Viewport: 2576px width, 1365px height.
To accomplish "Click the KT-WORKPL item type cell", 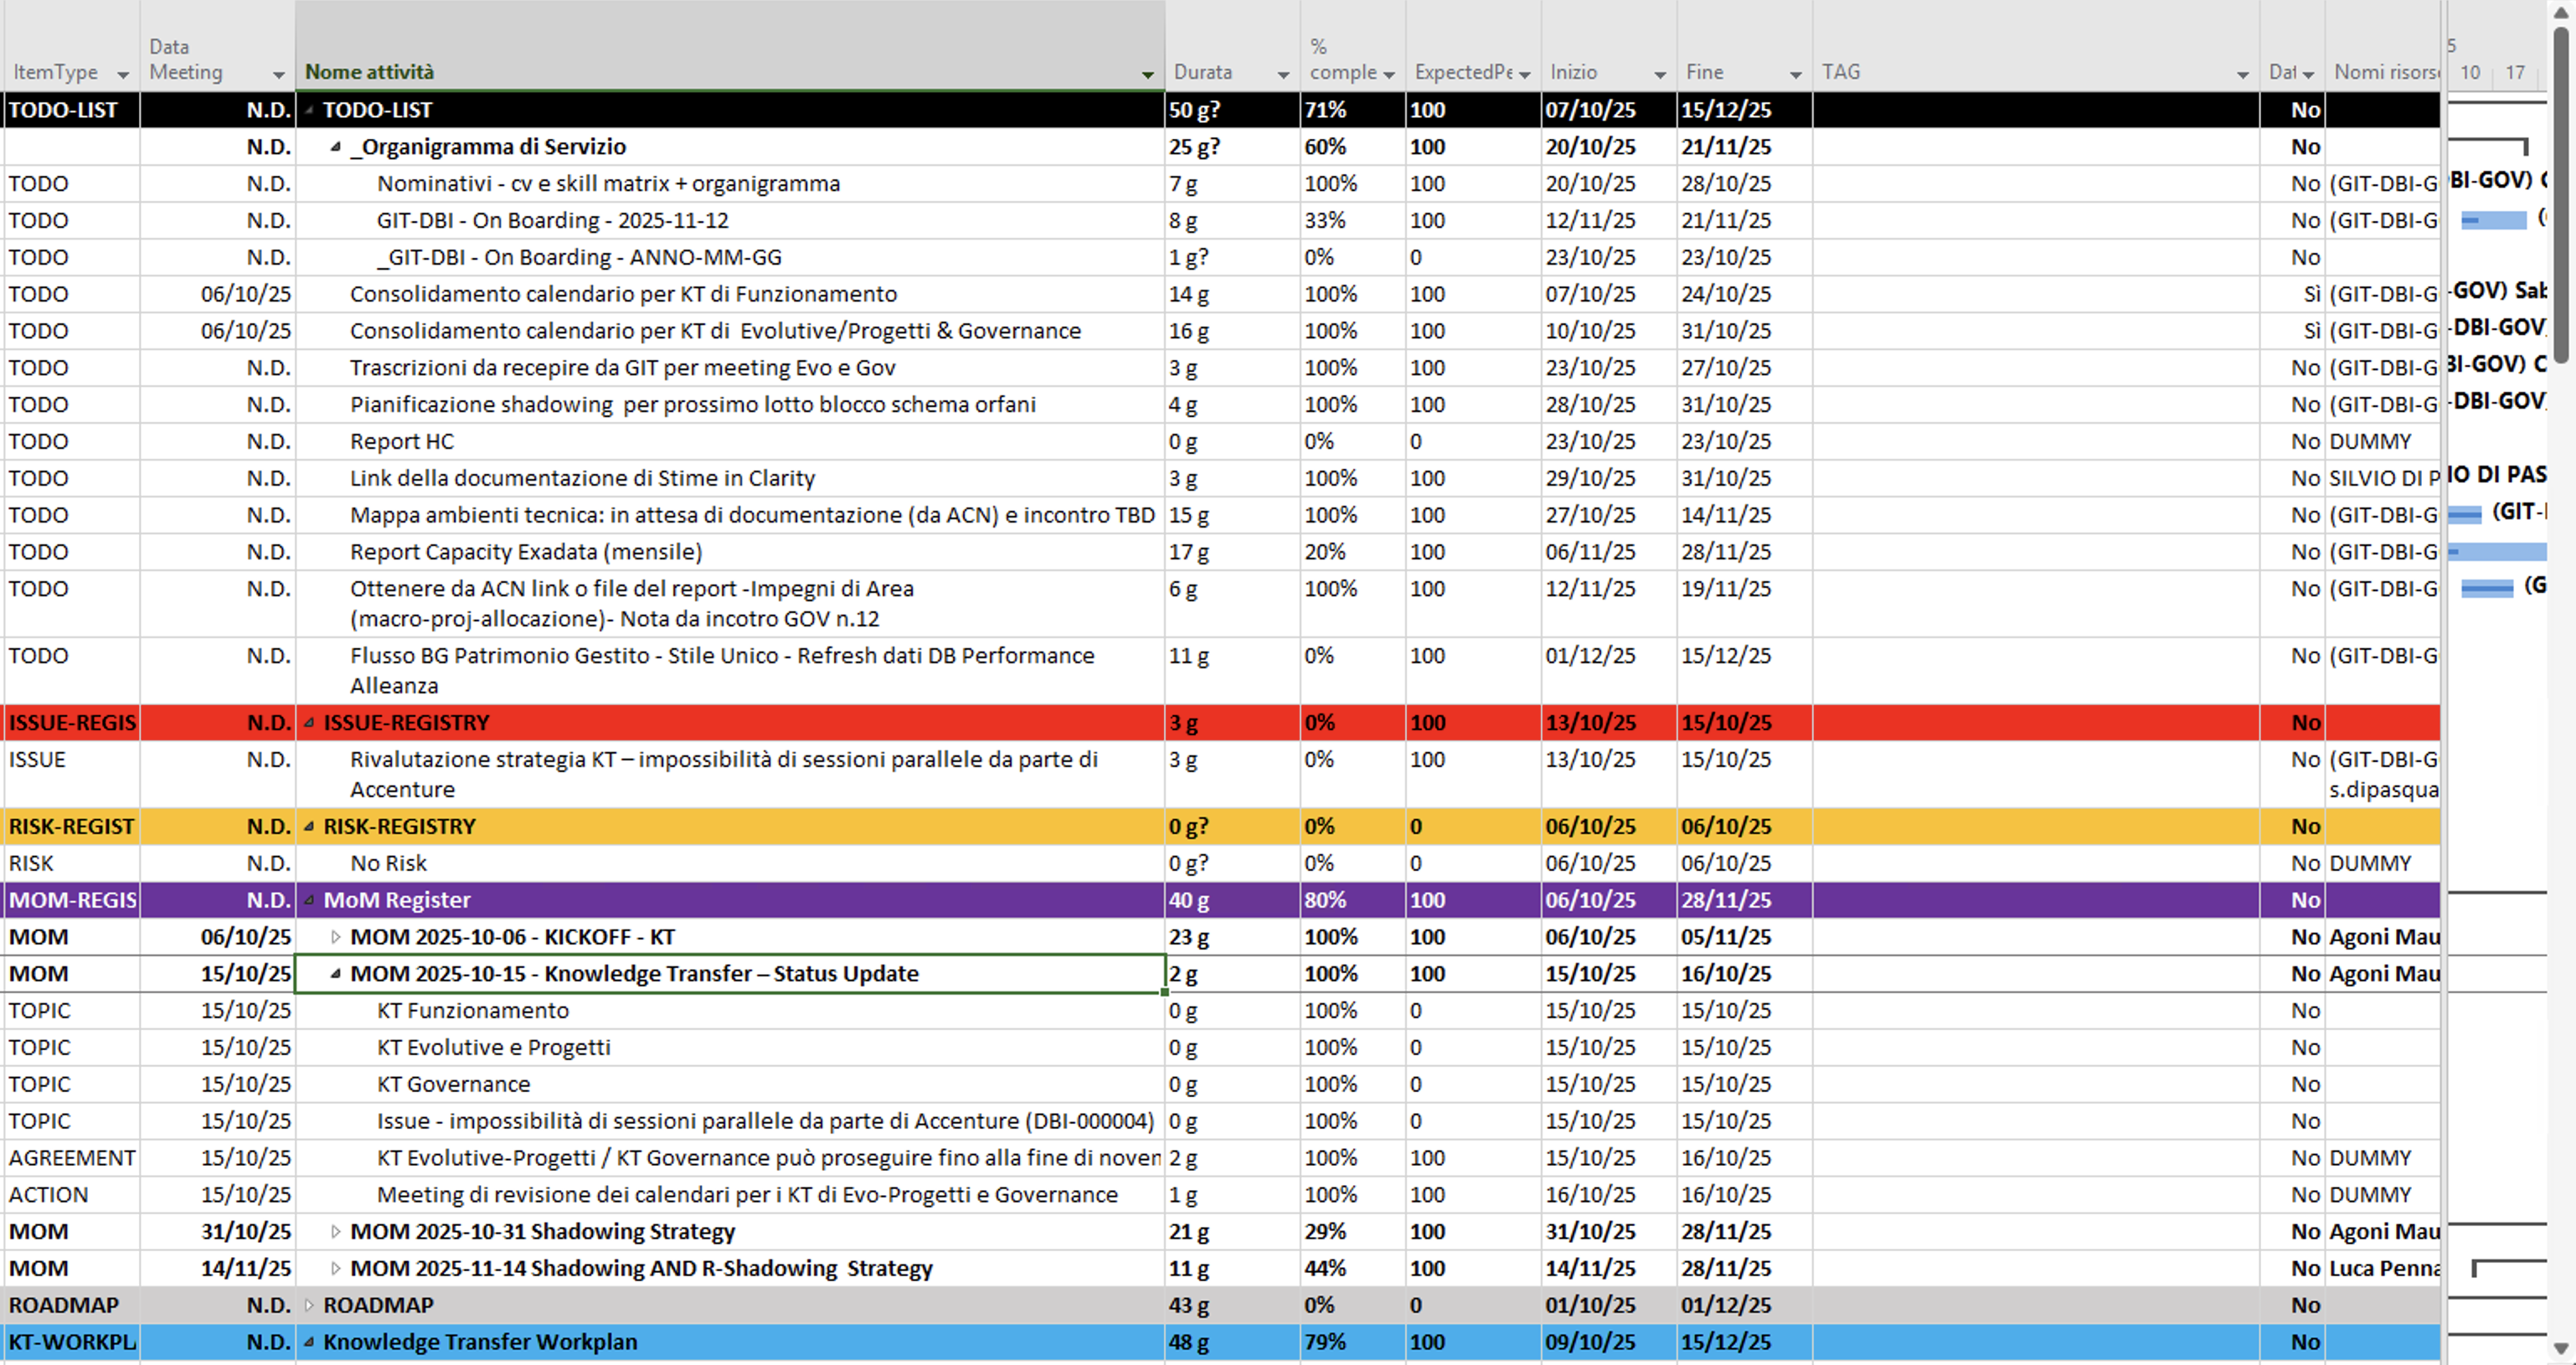I will tap(71, 1342).
